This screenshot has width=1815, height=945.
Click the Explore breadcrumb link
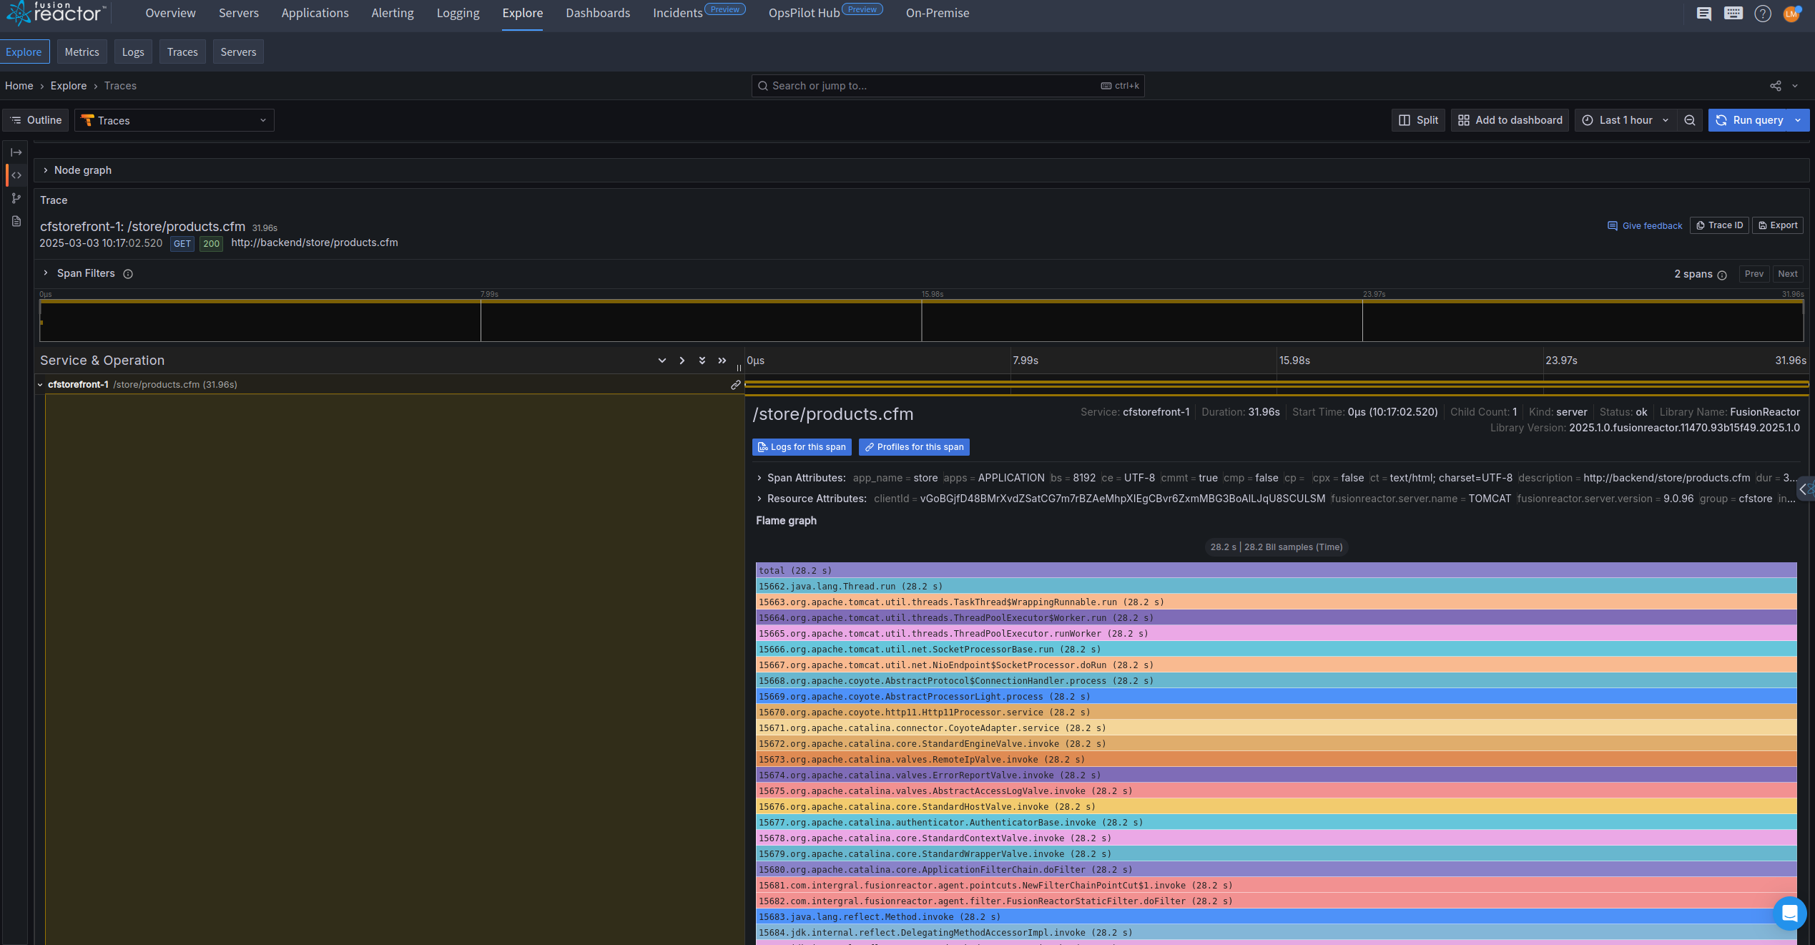coord(69,86)
